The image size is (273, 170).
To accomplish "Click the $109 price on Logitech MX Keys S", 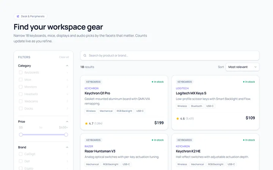I will coord(250,118).
